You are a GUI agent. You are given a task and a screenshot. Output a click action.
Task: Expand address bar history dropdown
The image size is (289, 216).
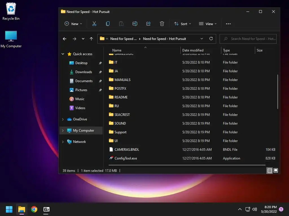202,39
